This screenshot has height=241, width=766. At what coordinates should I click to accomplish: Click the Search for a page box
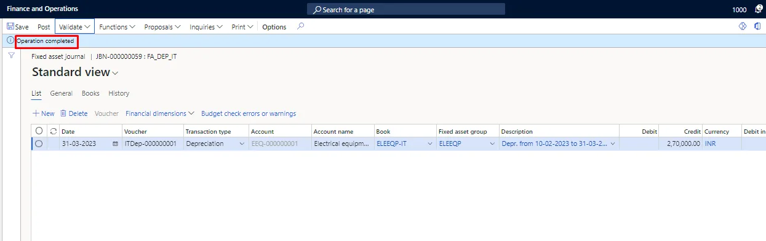[406, 9]
